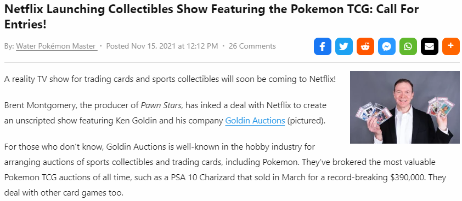This screenshot has height=201, width=462.
Task: Open Water Pokémon Master author page
Action: tap(57, 46)
